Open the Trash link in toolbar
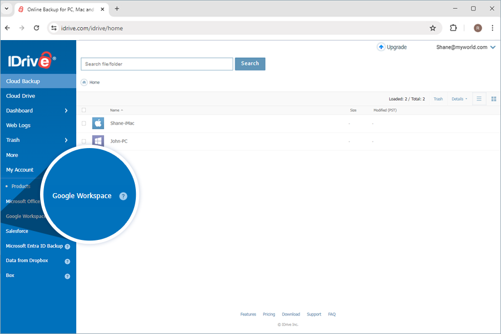This screenshot has width=501, height=334. (x=438, y=99)
